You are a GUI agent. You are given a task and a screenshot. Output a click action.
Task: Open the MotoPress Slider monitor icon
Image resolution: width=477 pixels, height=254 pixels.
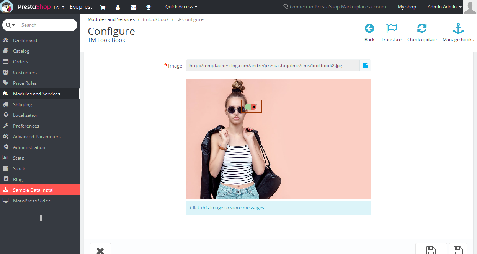point(5,201)
